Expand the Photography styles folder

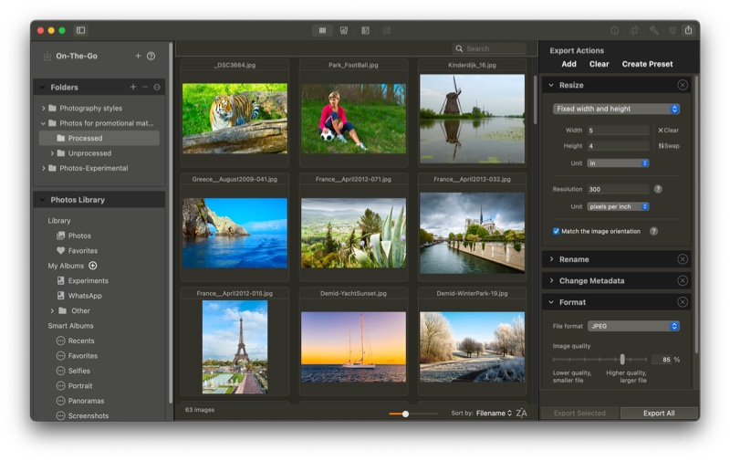tap(43, 108)
